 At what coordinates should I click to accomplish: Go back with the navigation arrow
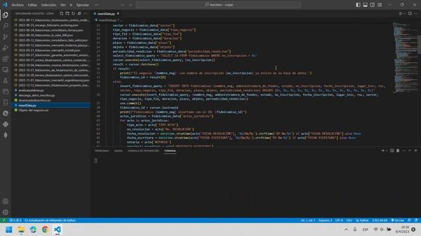coord(123,5)
